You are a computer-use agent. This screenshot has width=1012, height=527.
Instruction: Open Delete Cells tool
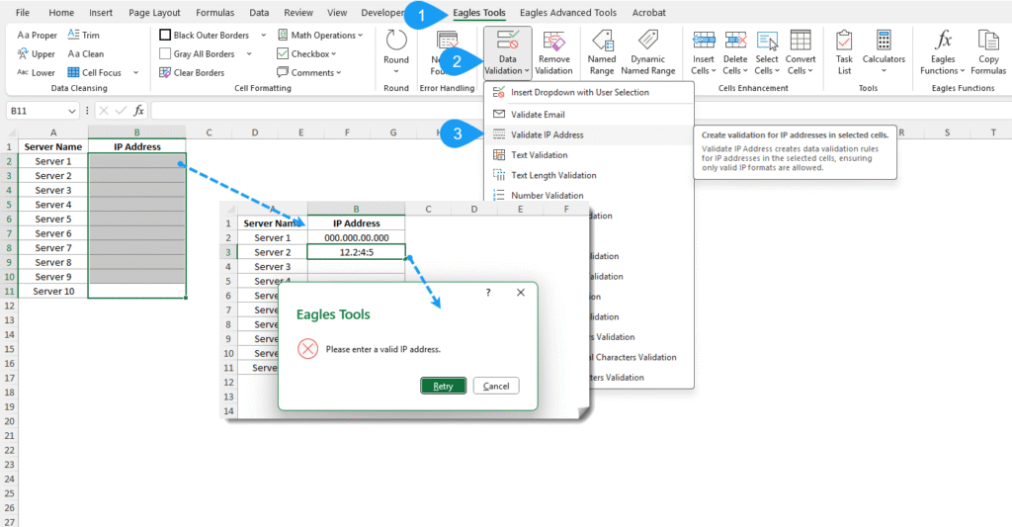(735, 53)
